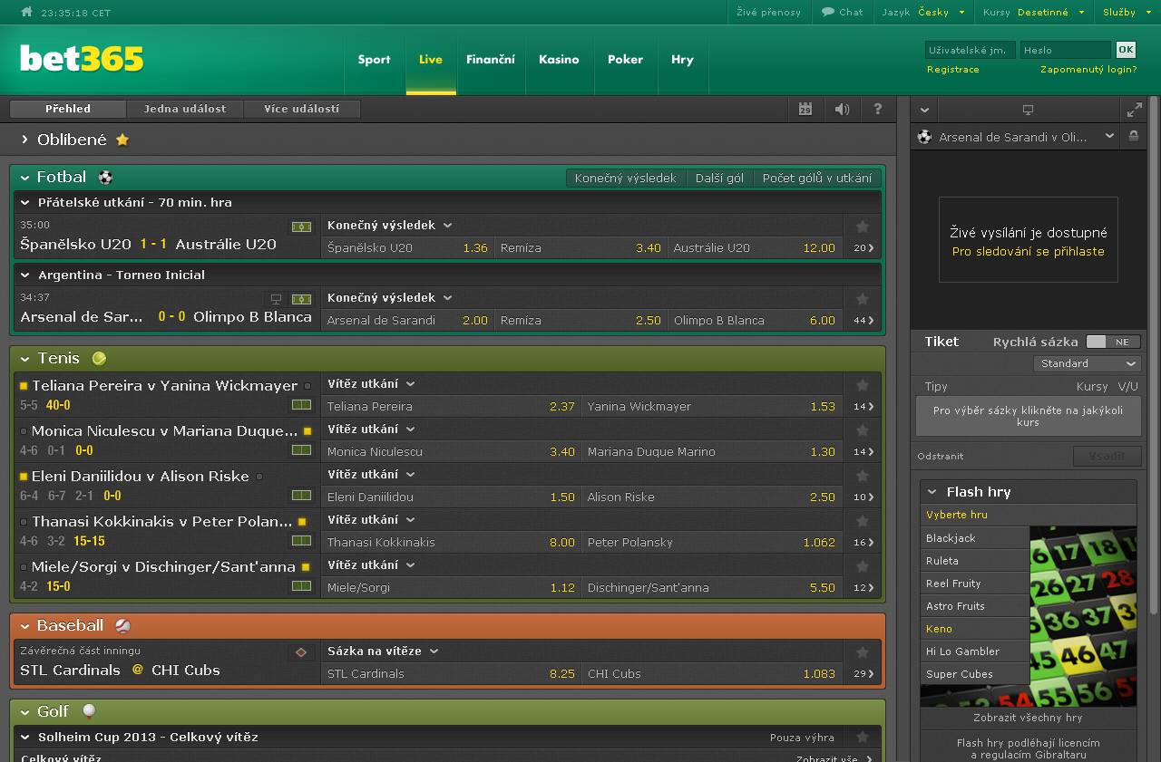
Task: Select Ruleta from the flash games list
Action: 975,561
